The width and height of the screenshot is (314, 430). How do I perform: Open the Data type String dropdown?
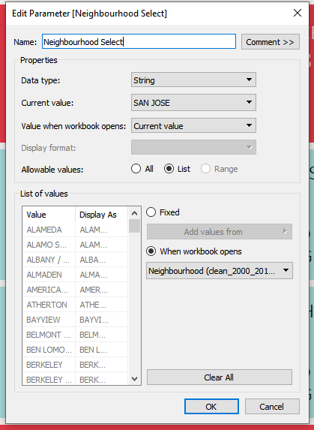(193, 80)
